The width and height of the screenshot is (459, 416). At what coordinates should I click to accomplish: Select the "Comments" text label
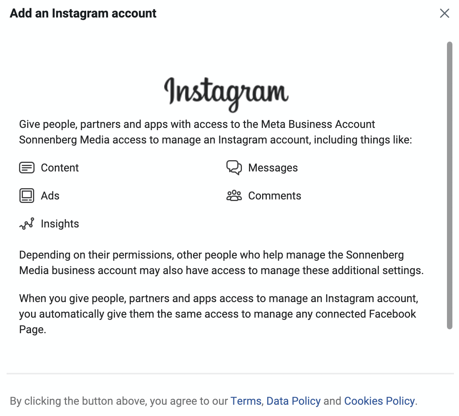coord(275,196)
